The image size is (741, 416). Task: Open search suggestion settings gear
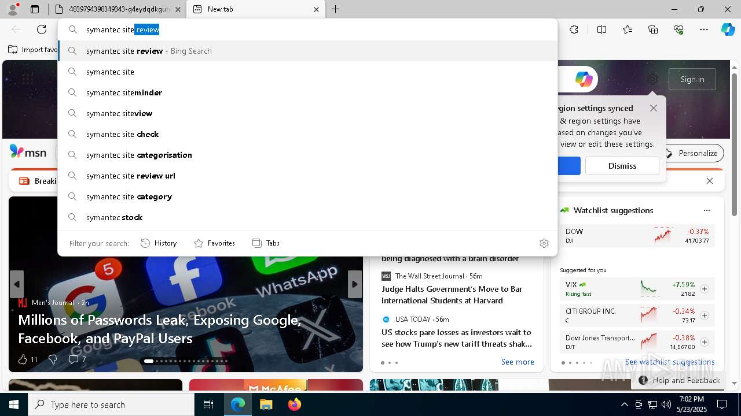[544, 243]
